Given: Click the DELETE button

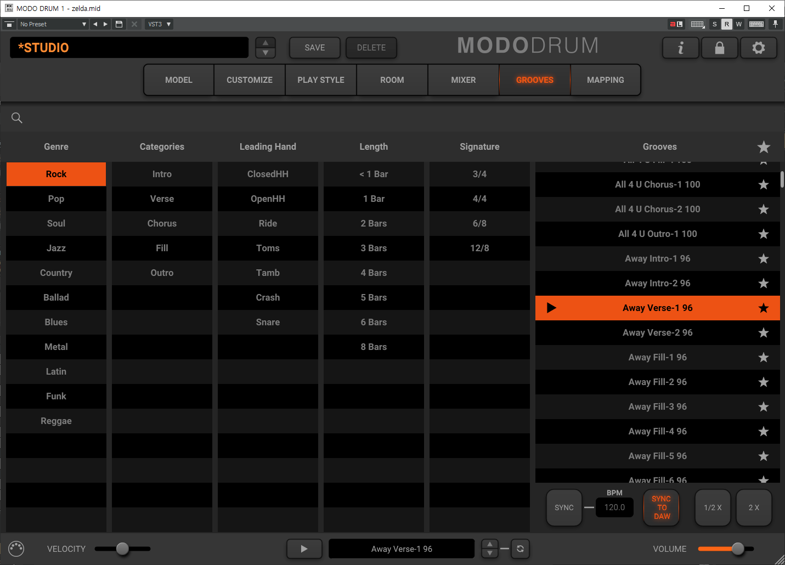Looking at the screenshot, I should coord(371,48).
